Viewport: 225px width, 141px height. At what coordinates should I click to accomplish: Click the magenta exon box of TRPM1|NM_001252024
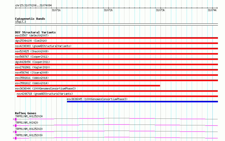pos(16,119)
